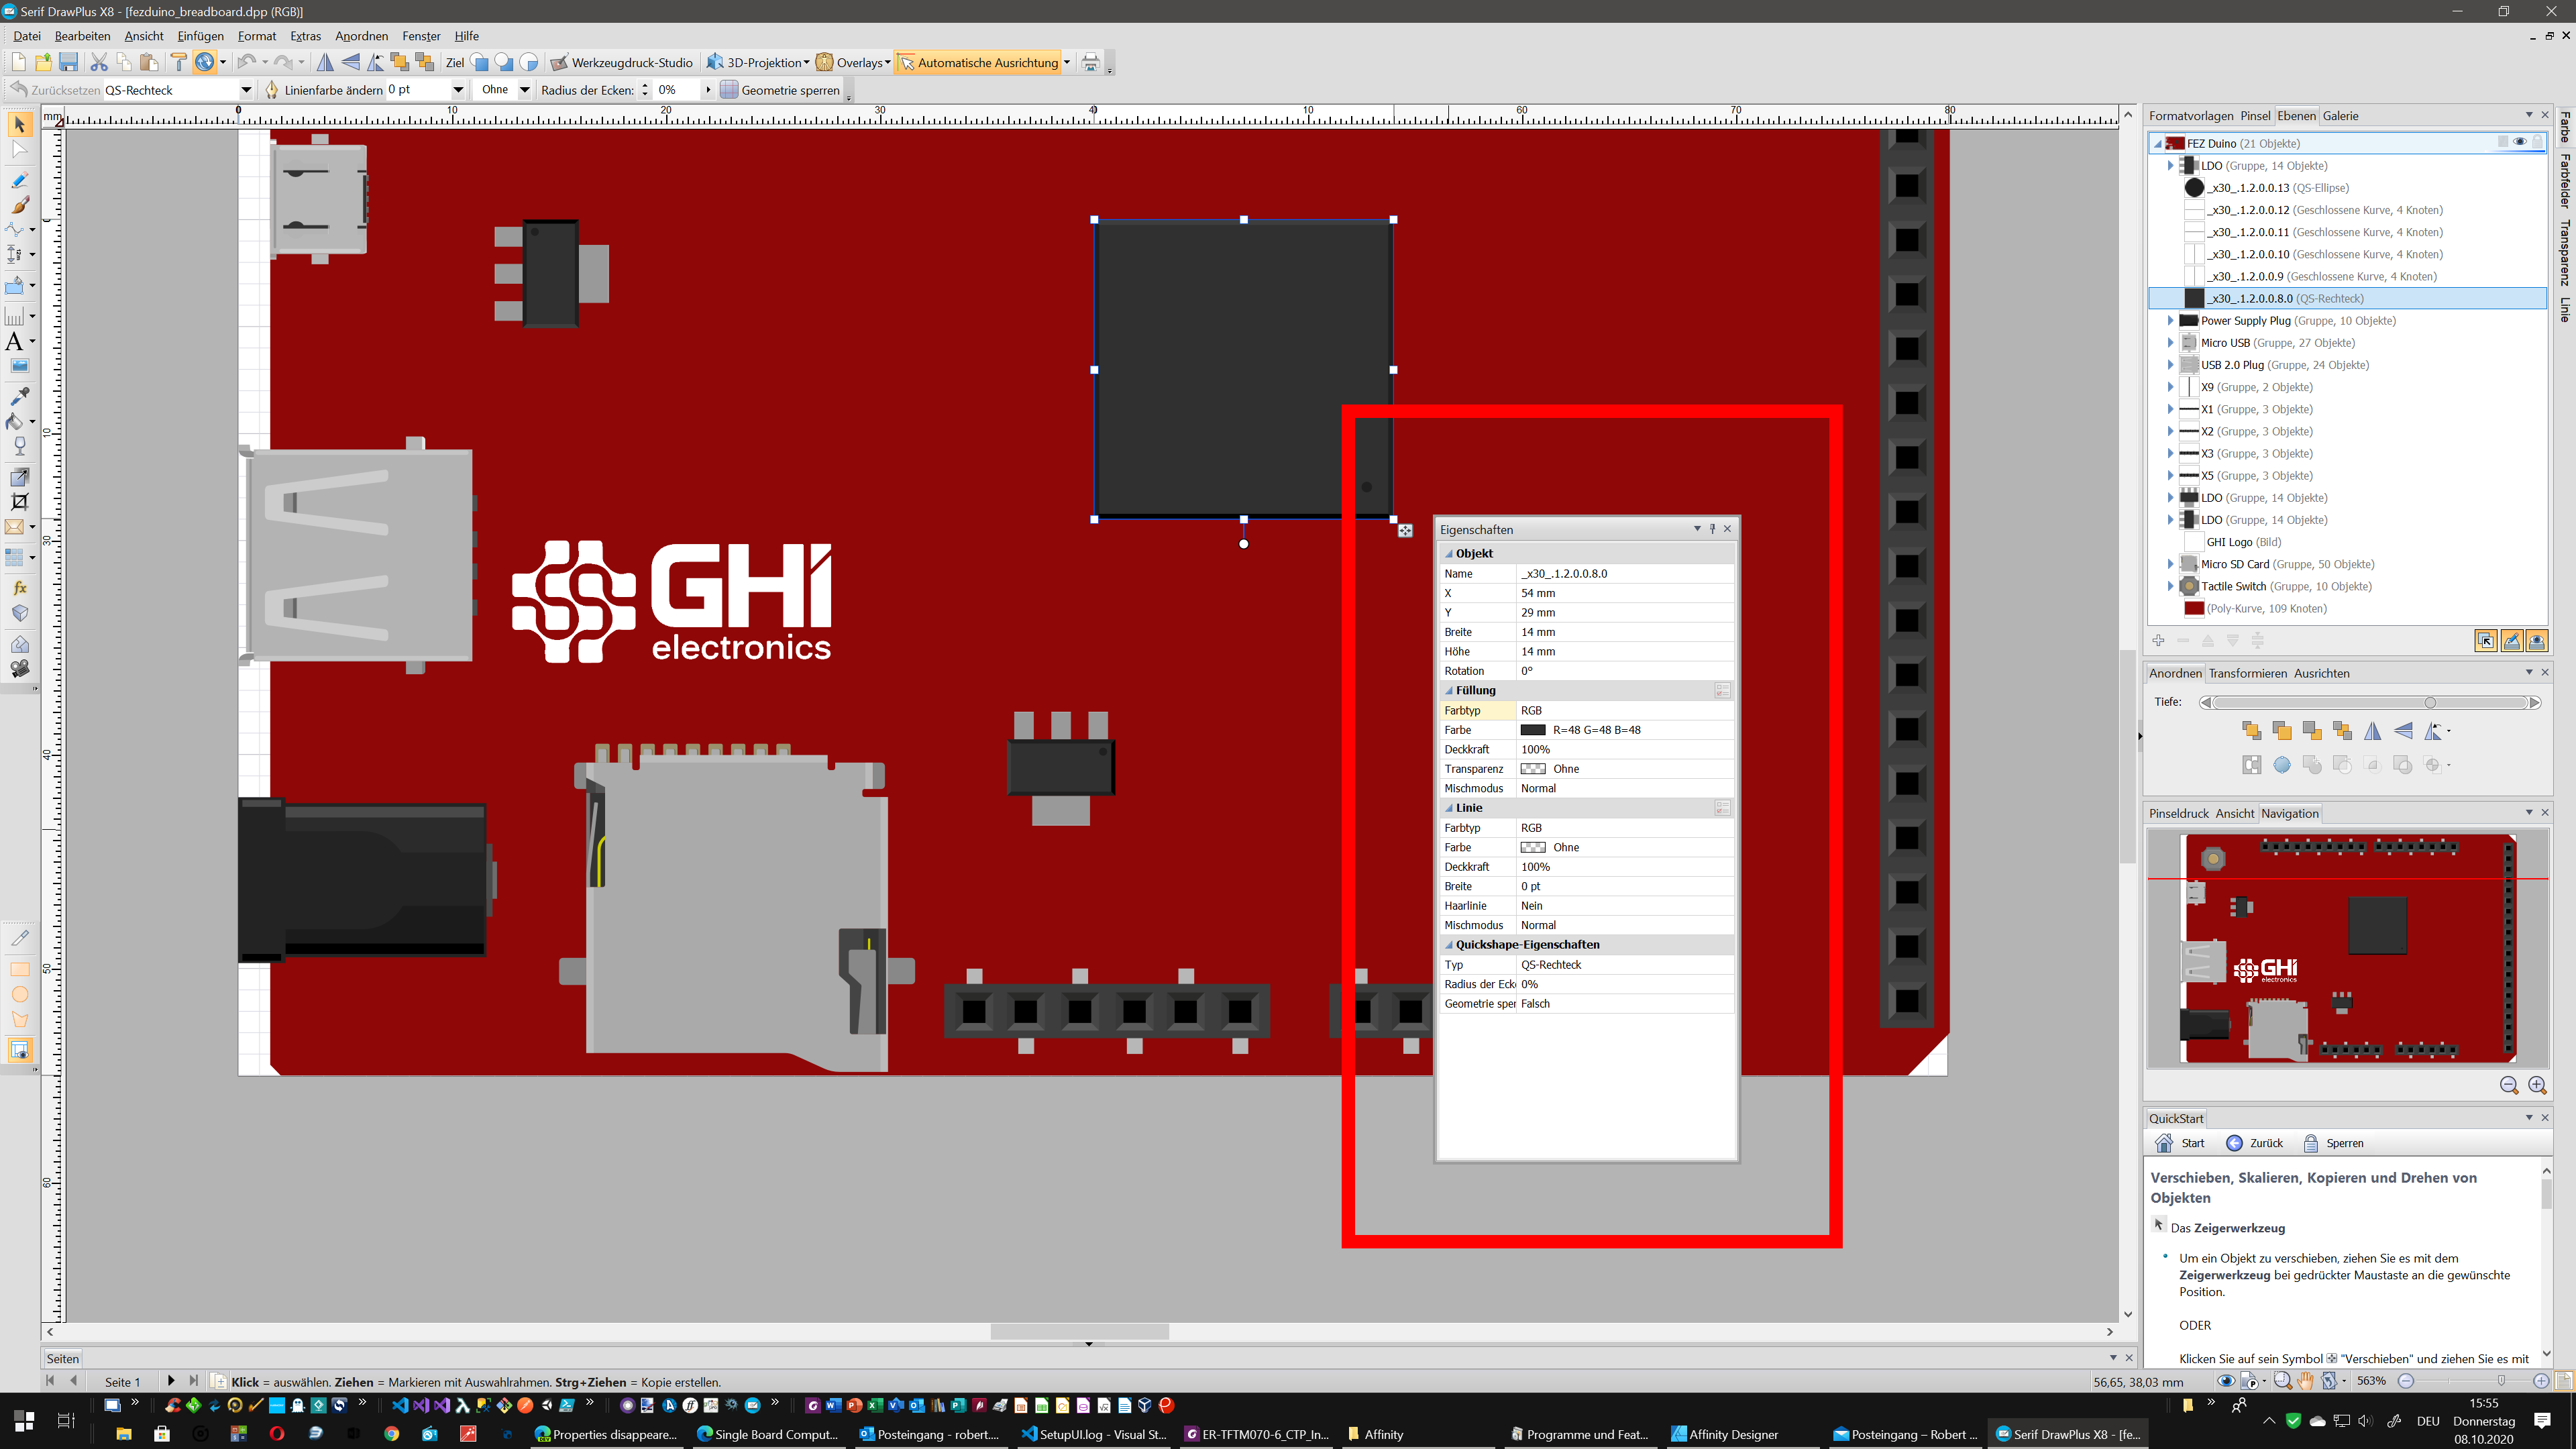Select the Pencil tool in left toolbar
2576x1449 pixels.
tap(19, 181)
